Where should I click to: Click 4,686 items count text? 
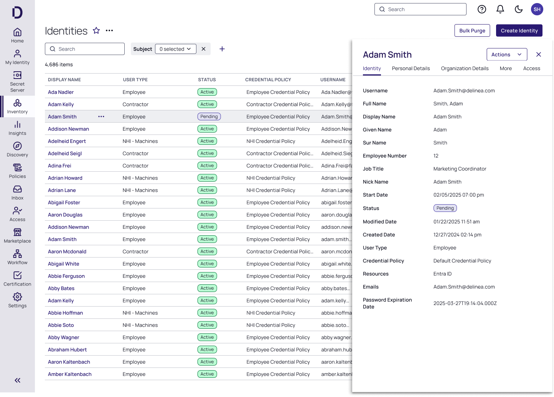(x=59, y=65)
